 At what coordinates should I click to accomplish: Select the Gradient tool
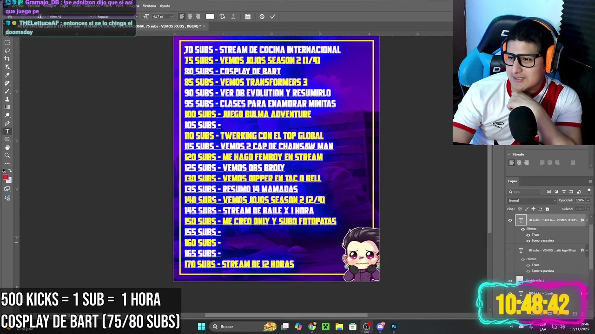click(7, 107)
